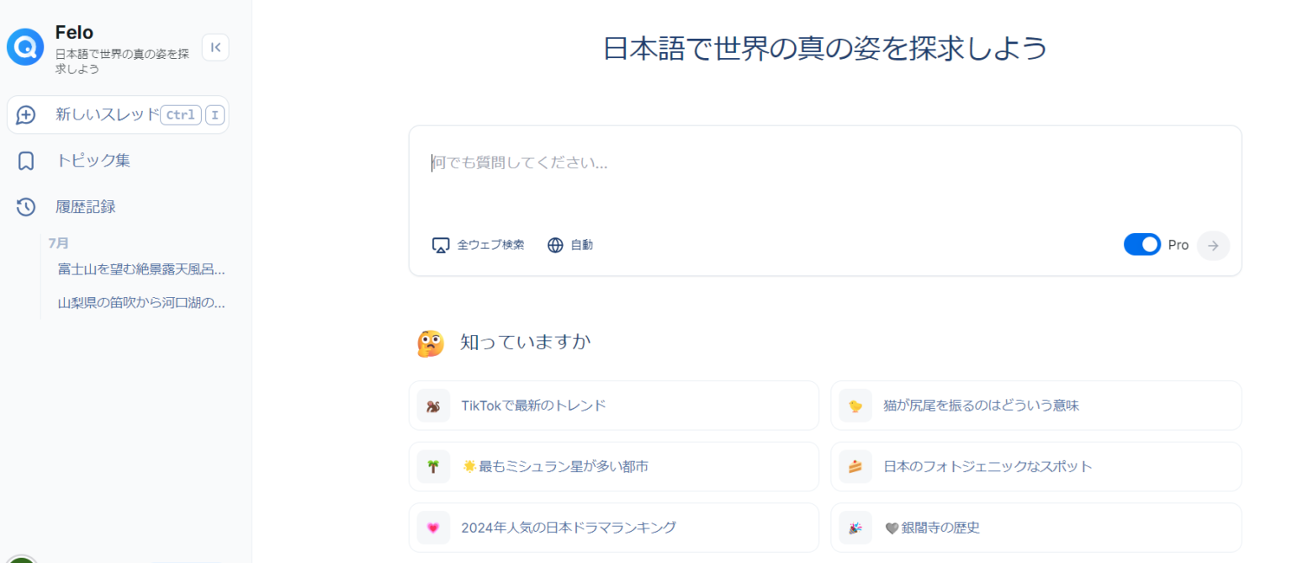Screen dimensions: 1292x563
Task: Collapse the sidebar with the collapse icon
Action: (x=215, y=47)
